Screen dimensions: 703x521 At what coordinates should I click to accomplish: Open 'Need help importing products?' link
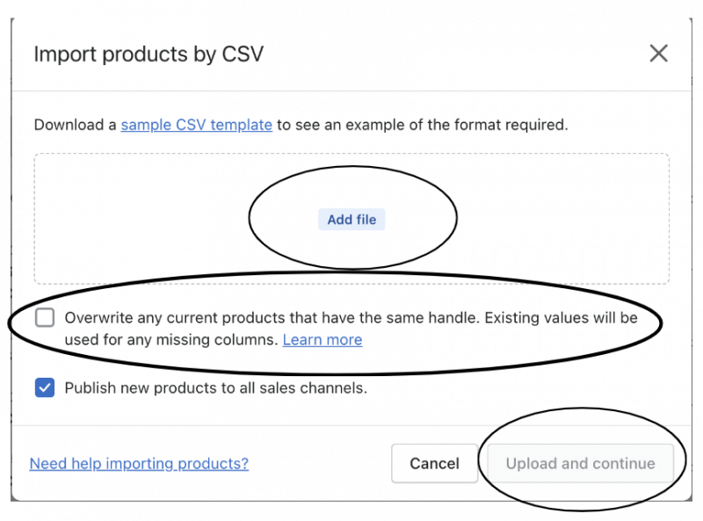(139, 464)
